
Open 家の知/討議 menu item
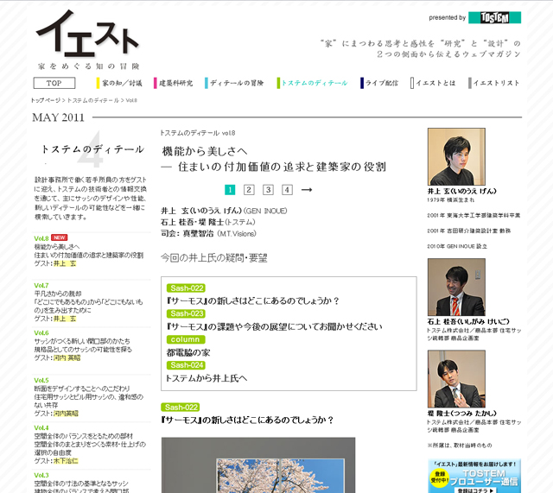pos(121,83)
